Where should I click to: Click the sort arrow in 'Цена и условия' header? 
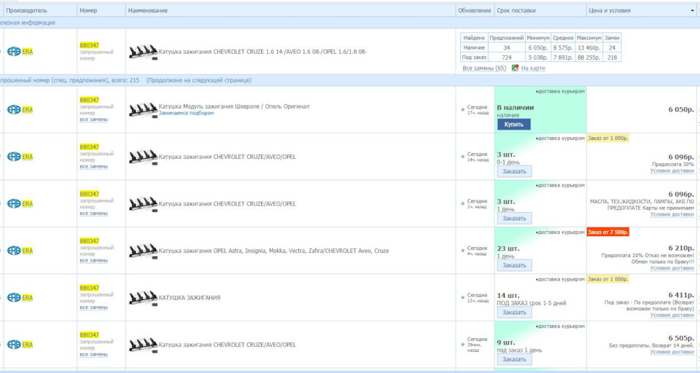pos(693,10)
